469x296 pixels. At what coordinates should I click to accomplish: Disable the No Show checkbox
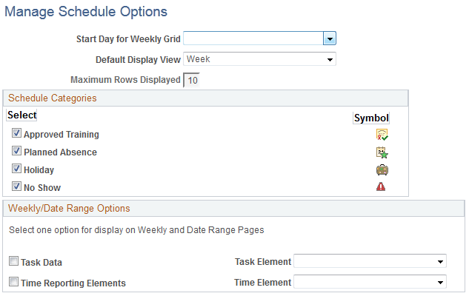16,188
